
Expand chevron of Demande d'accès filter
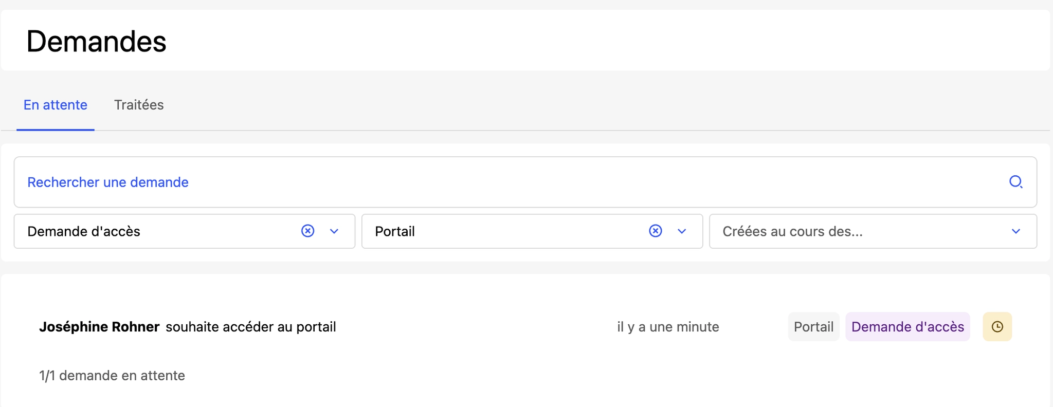click(x=334, y=231)
